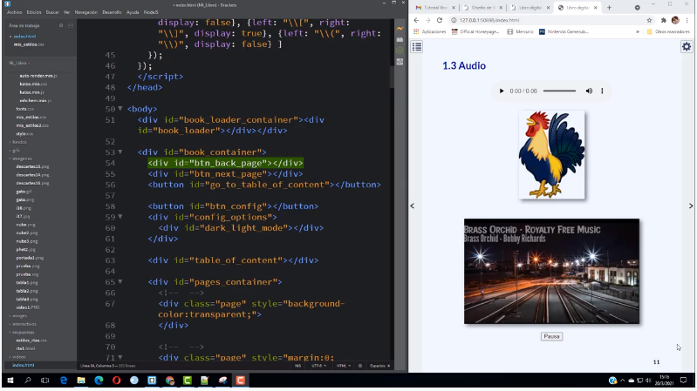
Task: Open working set settings gear icon
Action: 61,26
